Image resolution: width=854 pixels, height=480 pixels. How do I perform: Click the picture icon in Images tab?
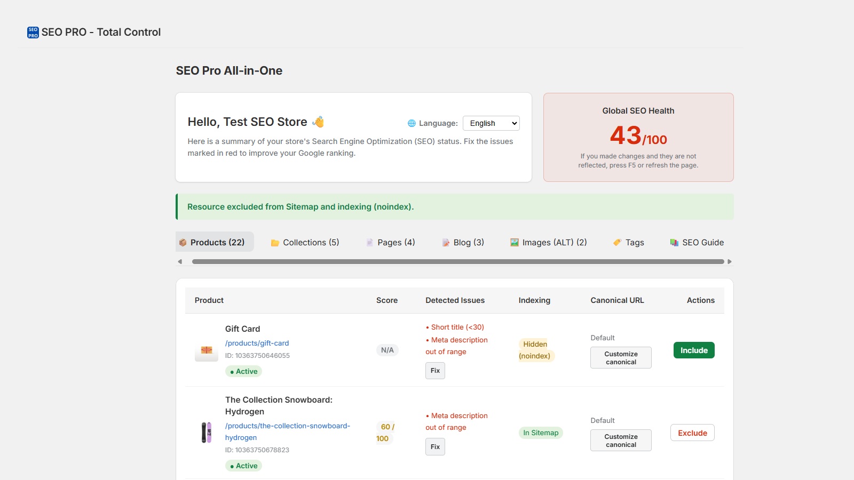tap(515, 243)
